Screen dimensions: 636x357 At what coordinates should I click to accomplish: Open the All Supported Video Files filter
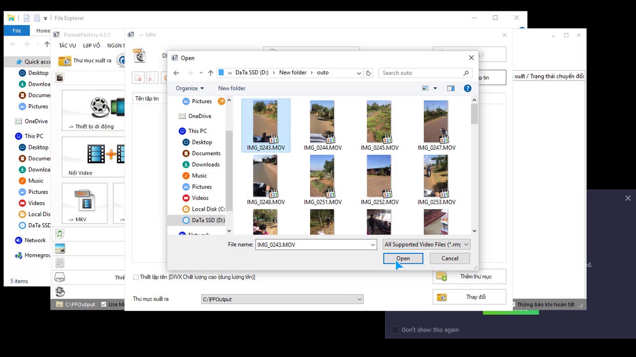426,244
